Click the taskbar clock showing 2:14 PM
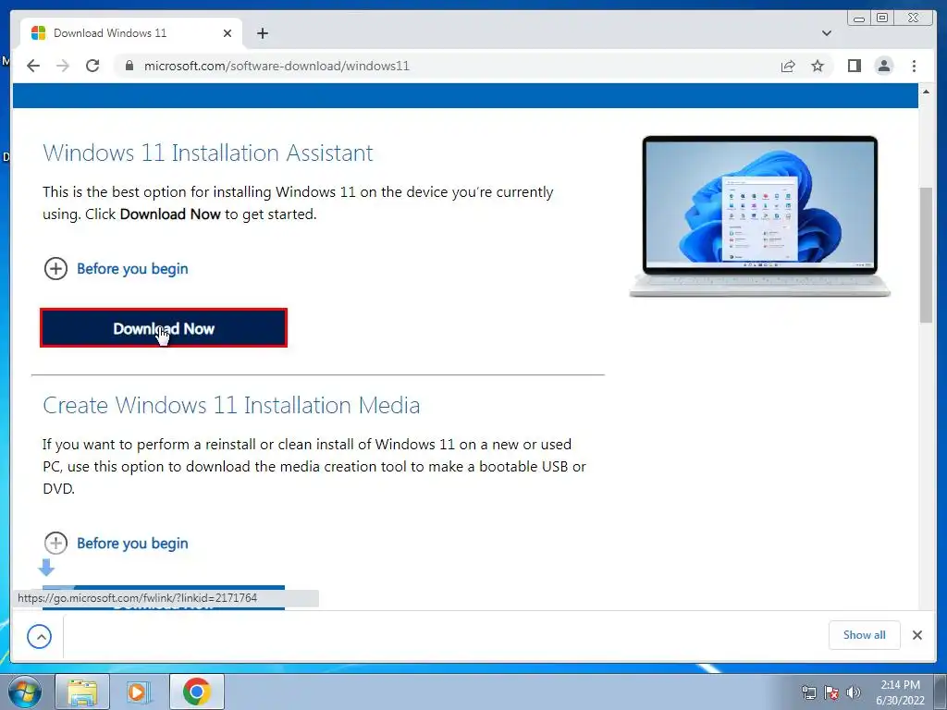947x710 pixels. pyautogui.click(x=900, y=692)
